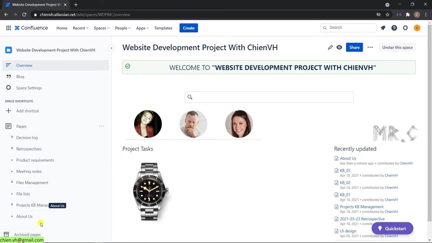Collapse the sidebar with arrow button
The image size is (432, 243).
point(111,48)
